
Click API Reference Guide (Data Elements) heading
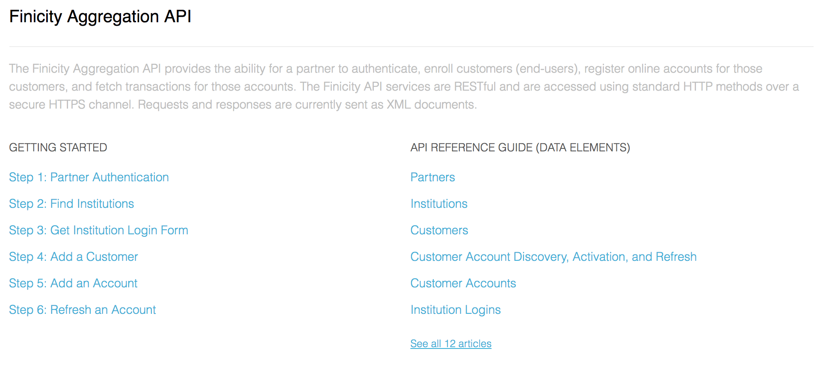[520, 148]
